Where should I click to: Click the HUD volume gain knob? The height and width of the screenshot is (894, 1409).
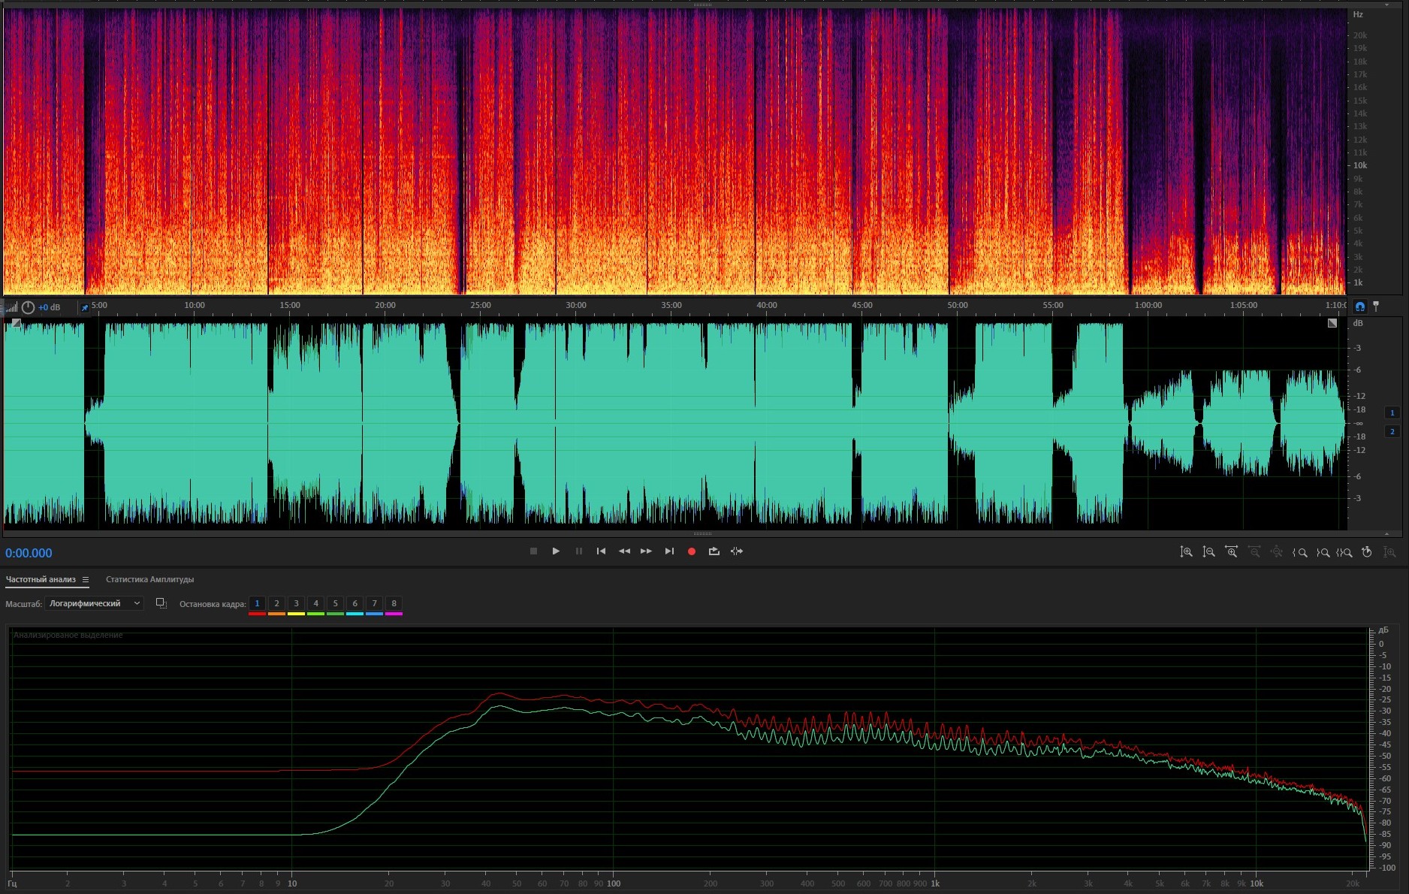tap(28, 307)
